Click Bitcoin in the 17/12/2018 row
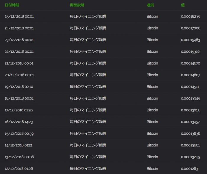Viewport: 207px width, 174px height. (x=152, y=110)
